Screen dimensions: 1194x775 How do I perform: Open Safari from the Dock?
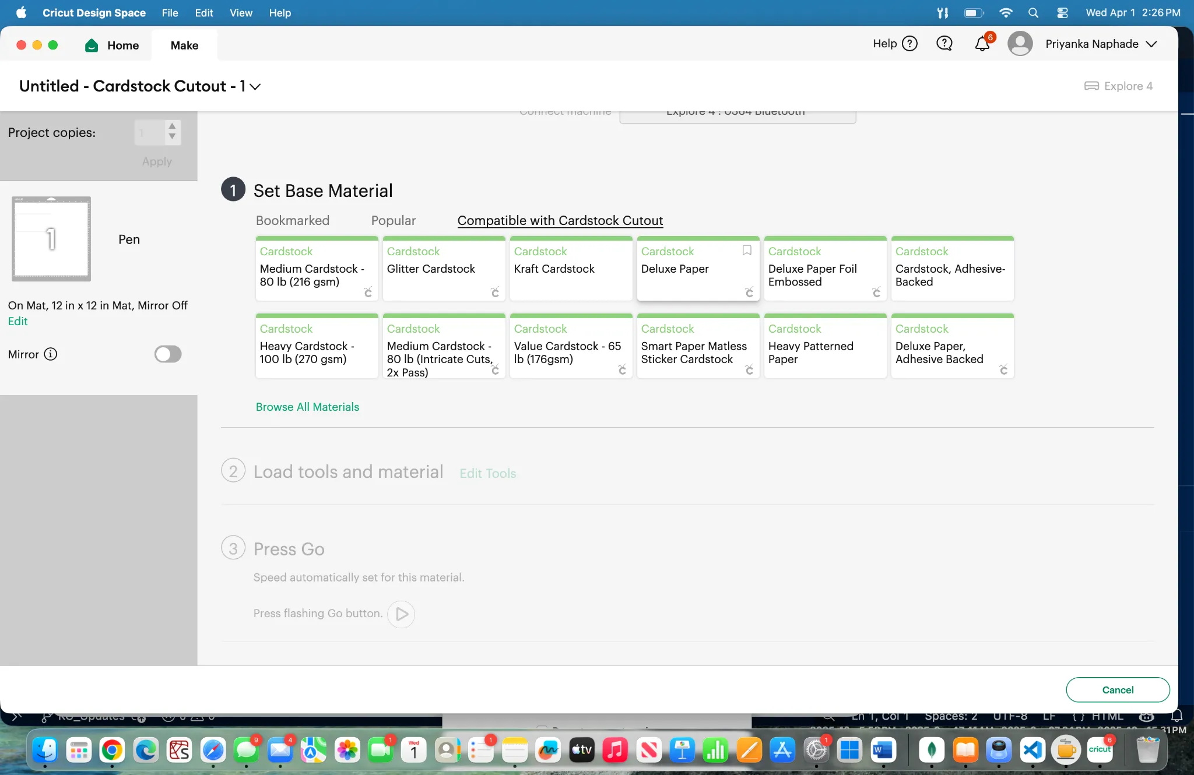[213, 750]
